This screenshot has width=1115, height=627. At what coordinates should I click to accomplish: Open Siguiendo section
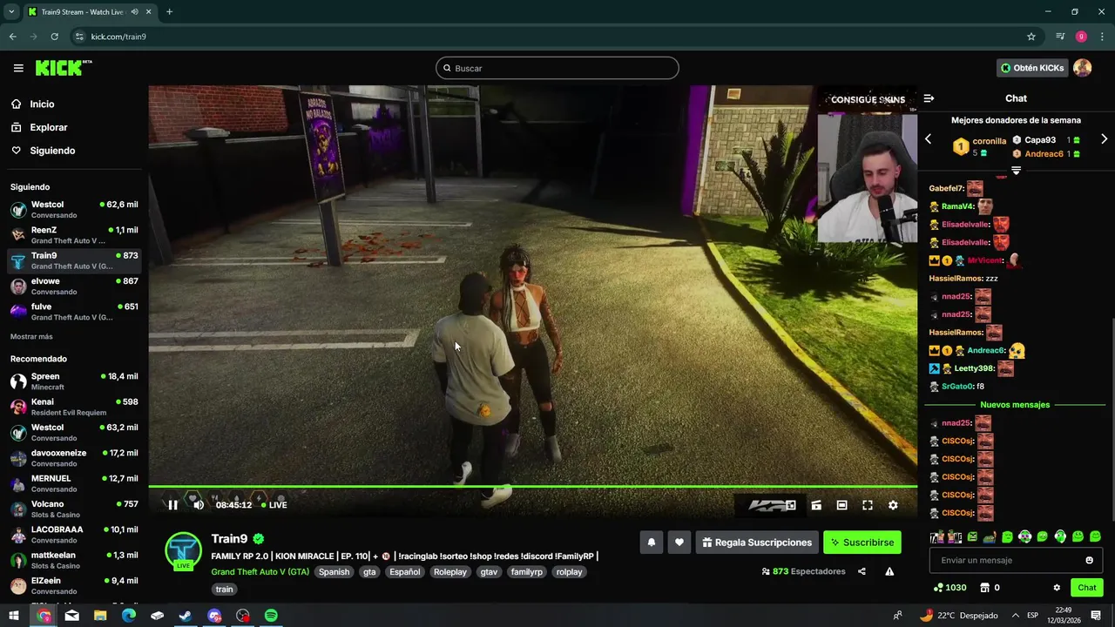[x=52, y=151]
